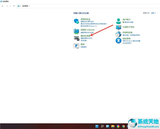
Task: Click the 时钟和区域 clock icon
Action: pyautogui.click(x=118, y=34)
